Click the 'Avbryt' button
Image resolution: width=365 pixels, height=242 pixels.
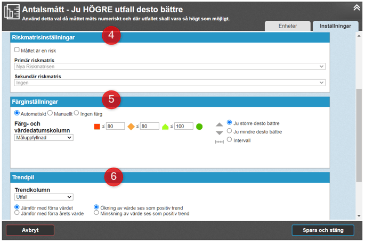click(x=30, y=230)
